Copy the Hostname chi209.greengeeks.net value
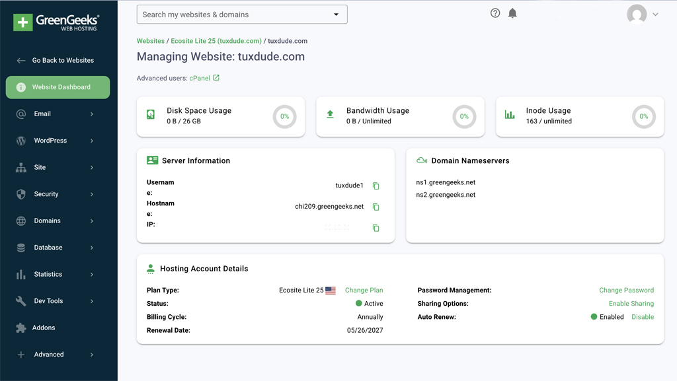 (376, 207)
